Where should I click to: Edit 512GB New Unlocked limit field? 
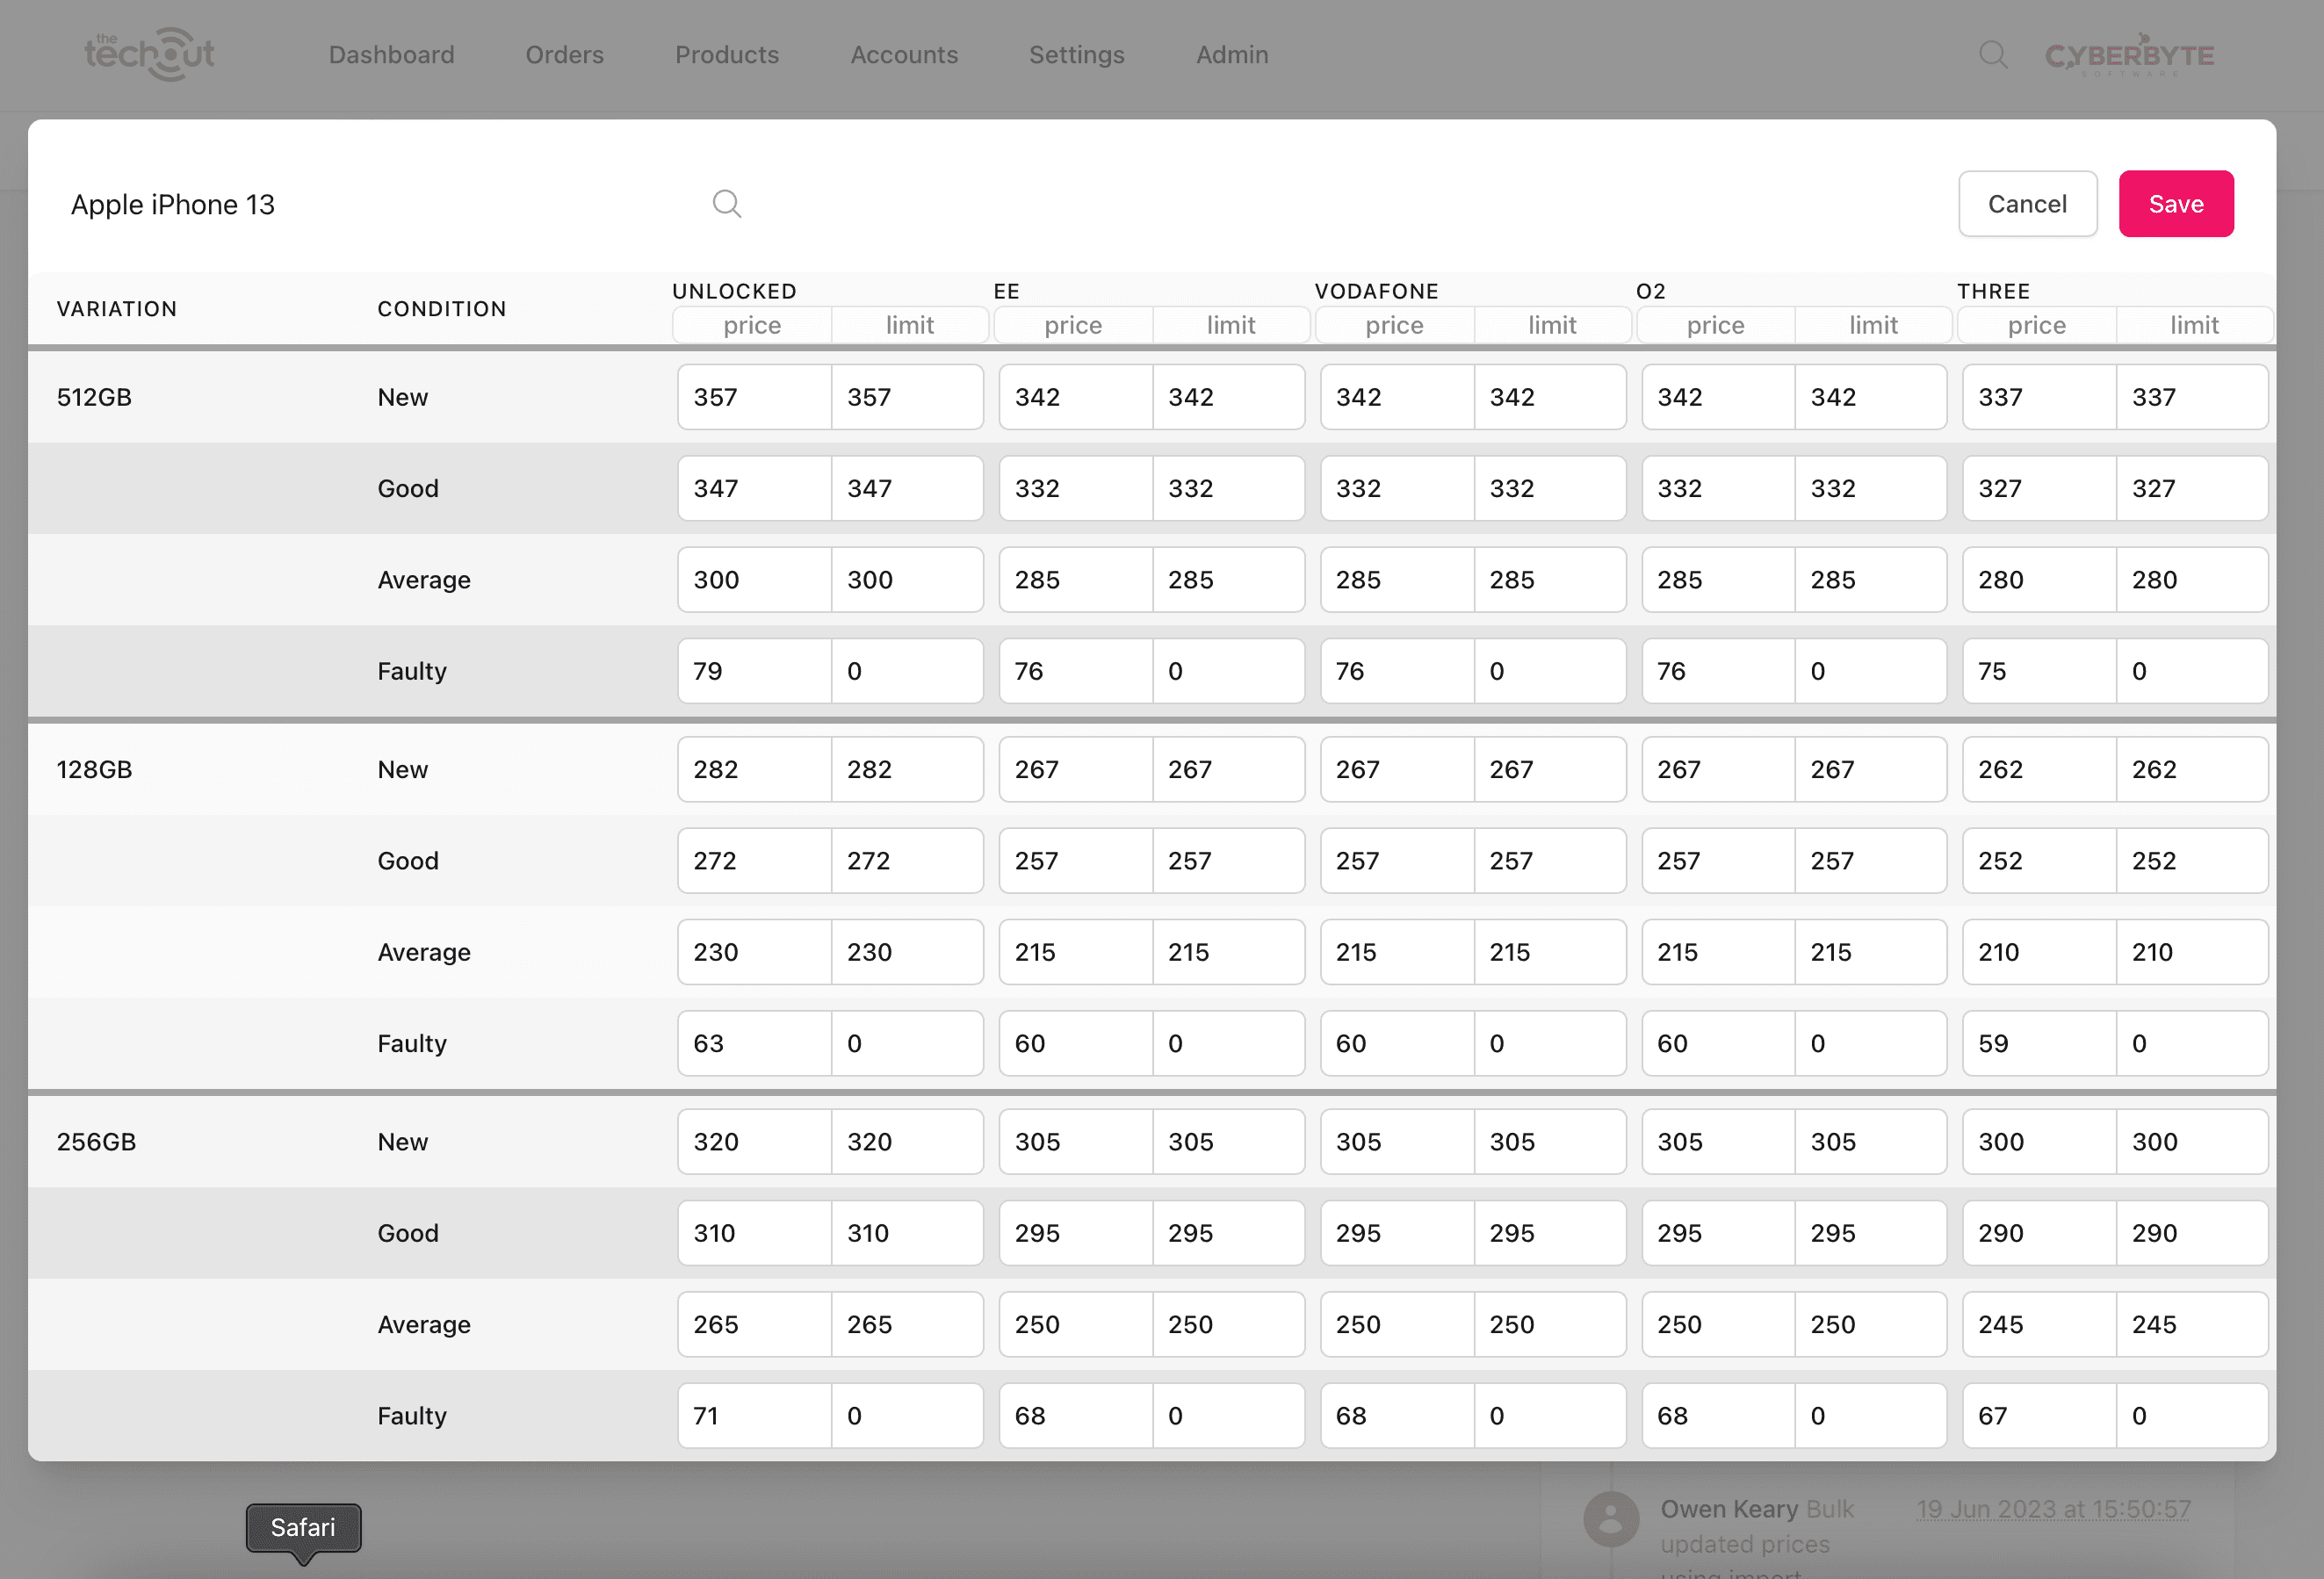point(907,397)
